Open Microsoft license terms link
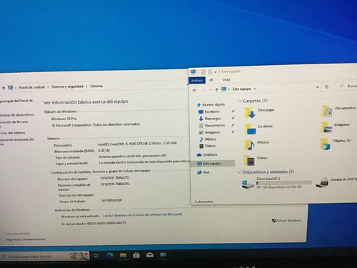This screenshot has width=357, height=268. tap(142, 214)
